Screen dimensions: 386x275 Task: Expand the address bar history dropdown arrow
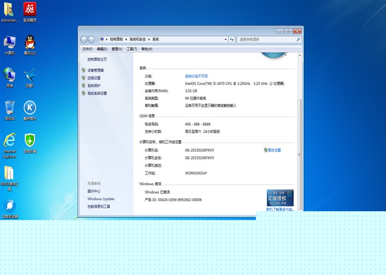[x=225, y=40]
